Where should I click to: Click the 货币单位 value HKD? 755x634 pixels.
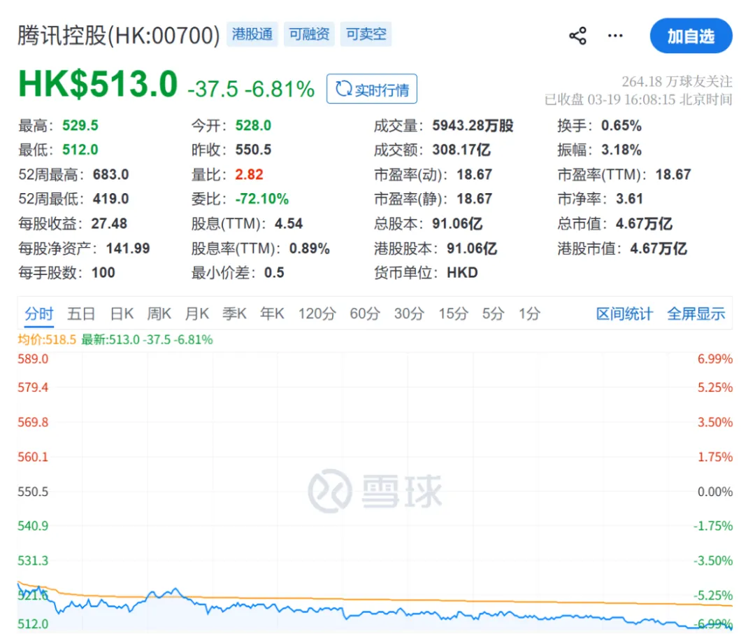point(462,272)
